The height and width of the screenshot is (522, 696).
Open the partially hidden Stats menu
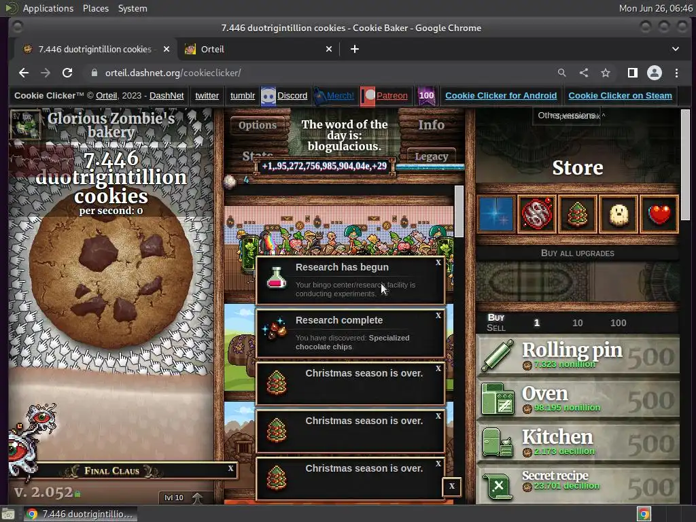pos(258,154)
